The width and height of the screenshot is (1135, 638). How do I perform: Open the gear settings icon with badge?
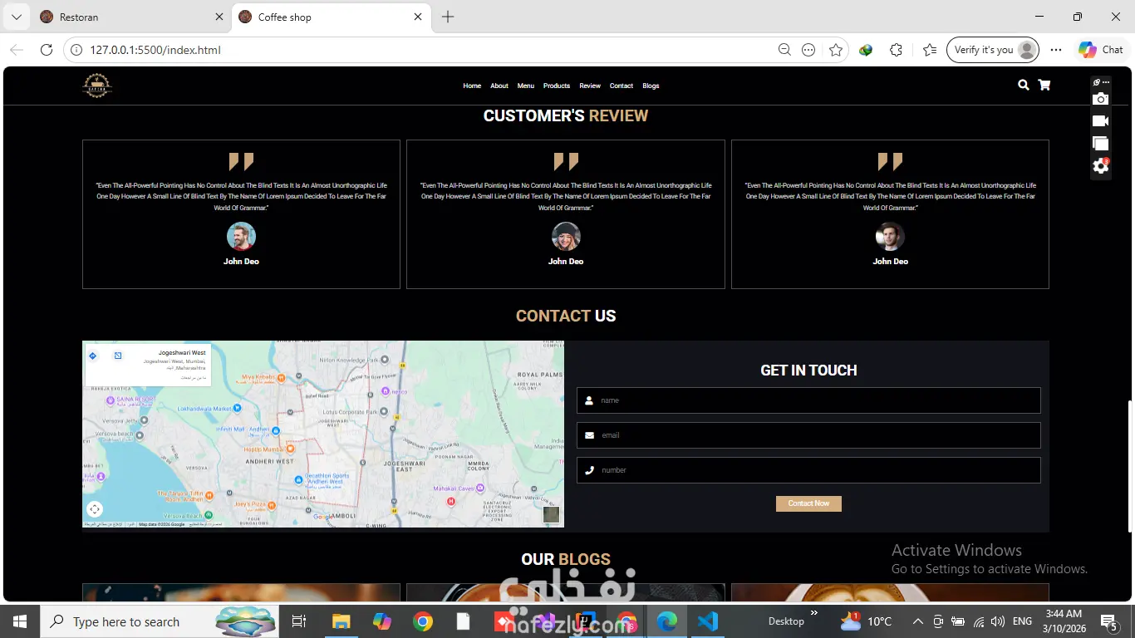(1100, 166)
